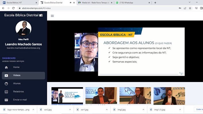
Task: Open the tab search chevron dropdown
Action: [x=190, y=2]
